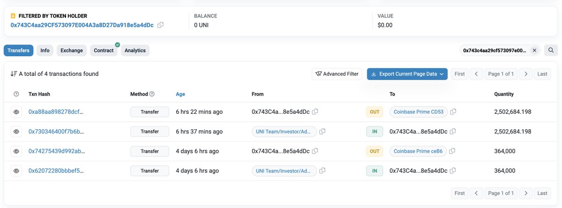Copy To address in 2,502,684.198 IN row
Viewport: 562px width, 208px height.
pos(453,132)
